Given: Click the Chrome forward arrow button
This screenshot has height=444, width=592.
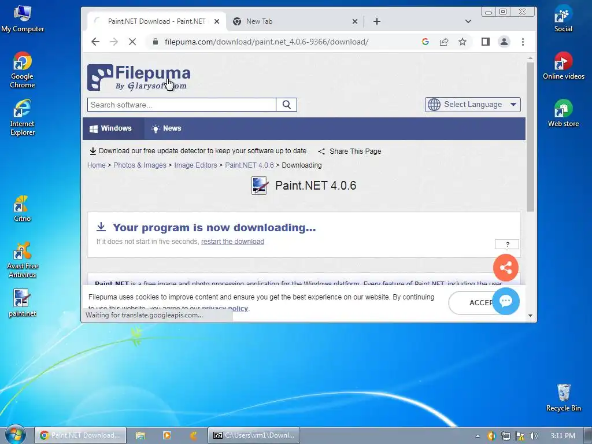Looking at the screenshot, I should [x=114, y=42].
